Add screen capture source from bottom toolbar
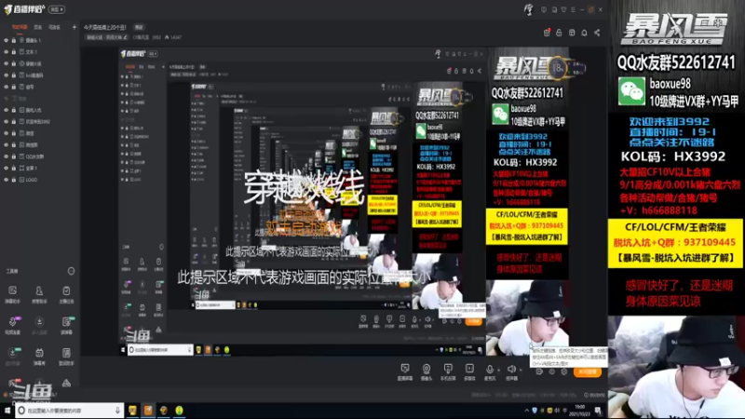Screen dimensions: 745x419 click(405, 372)
